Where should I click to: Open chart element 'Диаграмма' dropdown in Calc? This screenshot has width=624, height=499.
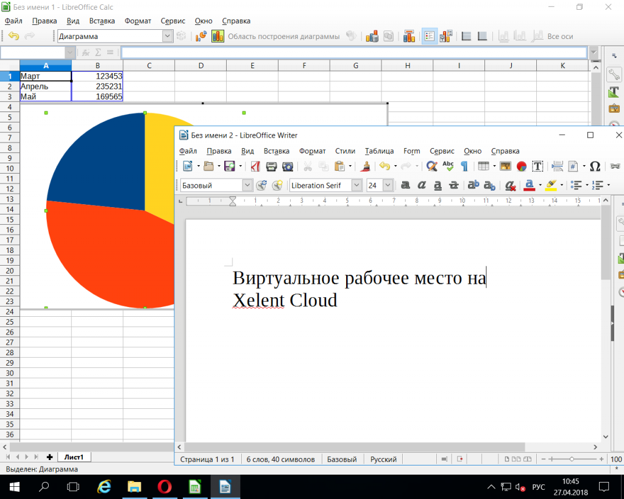[168, 36]
